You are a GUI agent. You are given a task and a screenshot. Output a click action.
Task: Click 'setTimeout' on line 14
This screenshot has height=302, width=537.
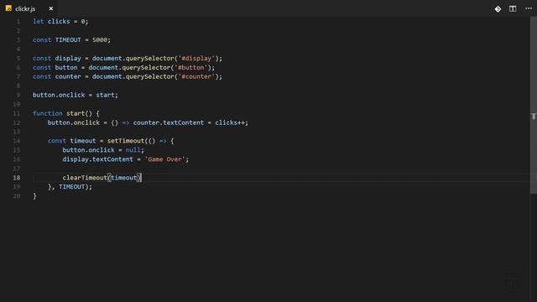(126, 141)
